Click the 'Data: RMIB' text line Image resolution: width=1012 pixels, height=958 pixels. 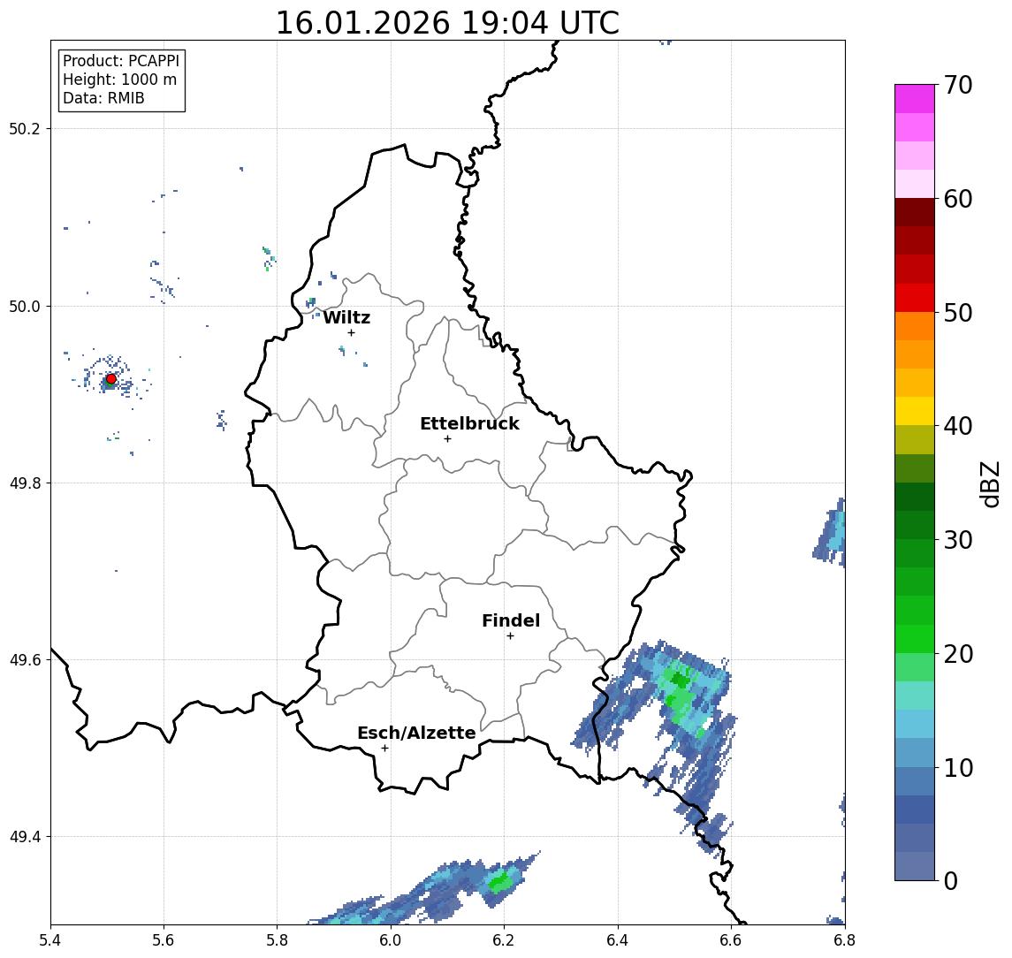point(103,98)
